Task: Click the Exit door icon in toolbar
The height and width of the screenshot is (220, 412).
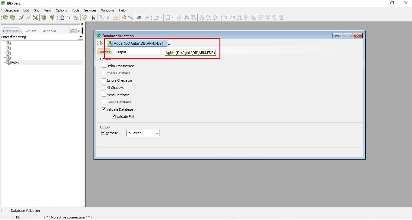Action: 52,18
